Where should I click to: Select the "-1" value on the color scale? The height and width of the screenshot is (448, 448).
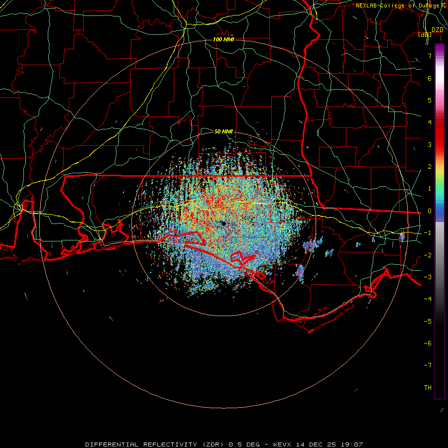[x=428, y=233]
